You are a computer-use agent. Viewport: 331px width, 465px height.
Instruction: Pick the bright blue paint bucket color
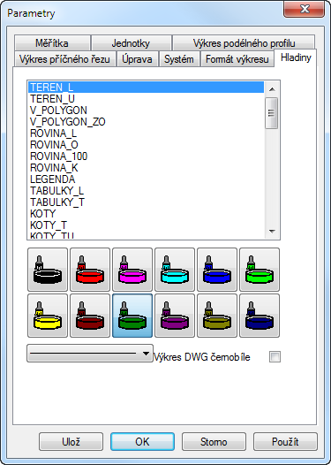pyautogui.click(x=217, y=270)
